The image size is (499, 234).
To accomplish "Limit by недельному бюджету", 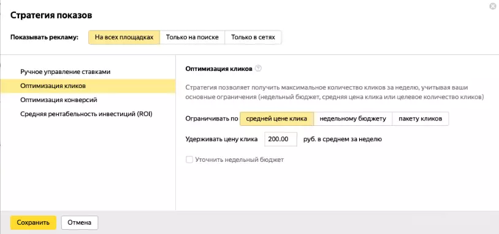I will pos(353,119).
